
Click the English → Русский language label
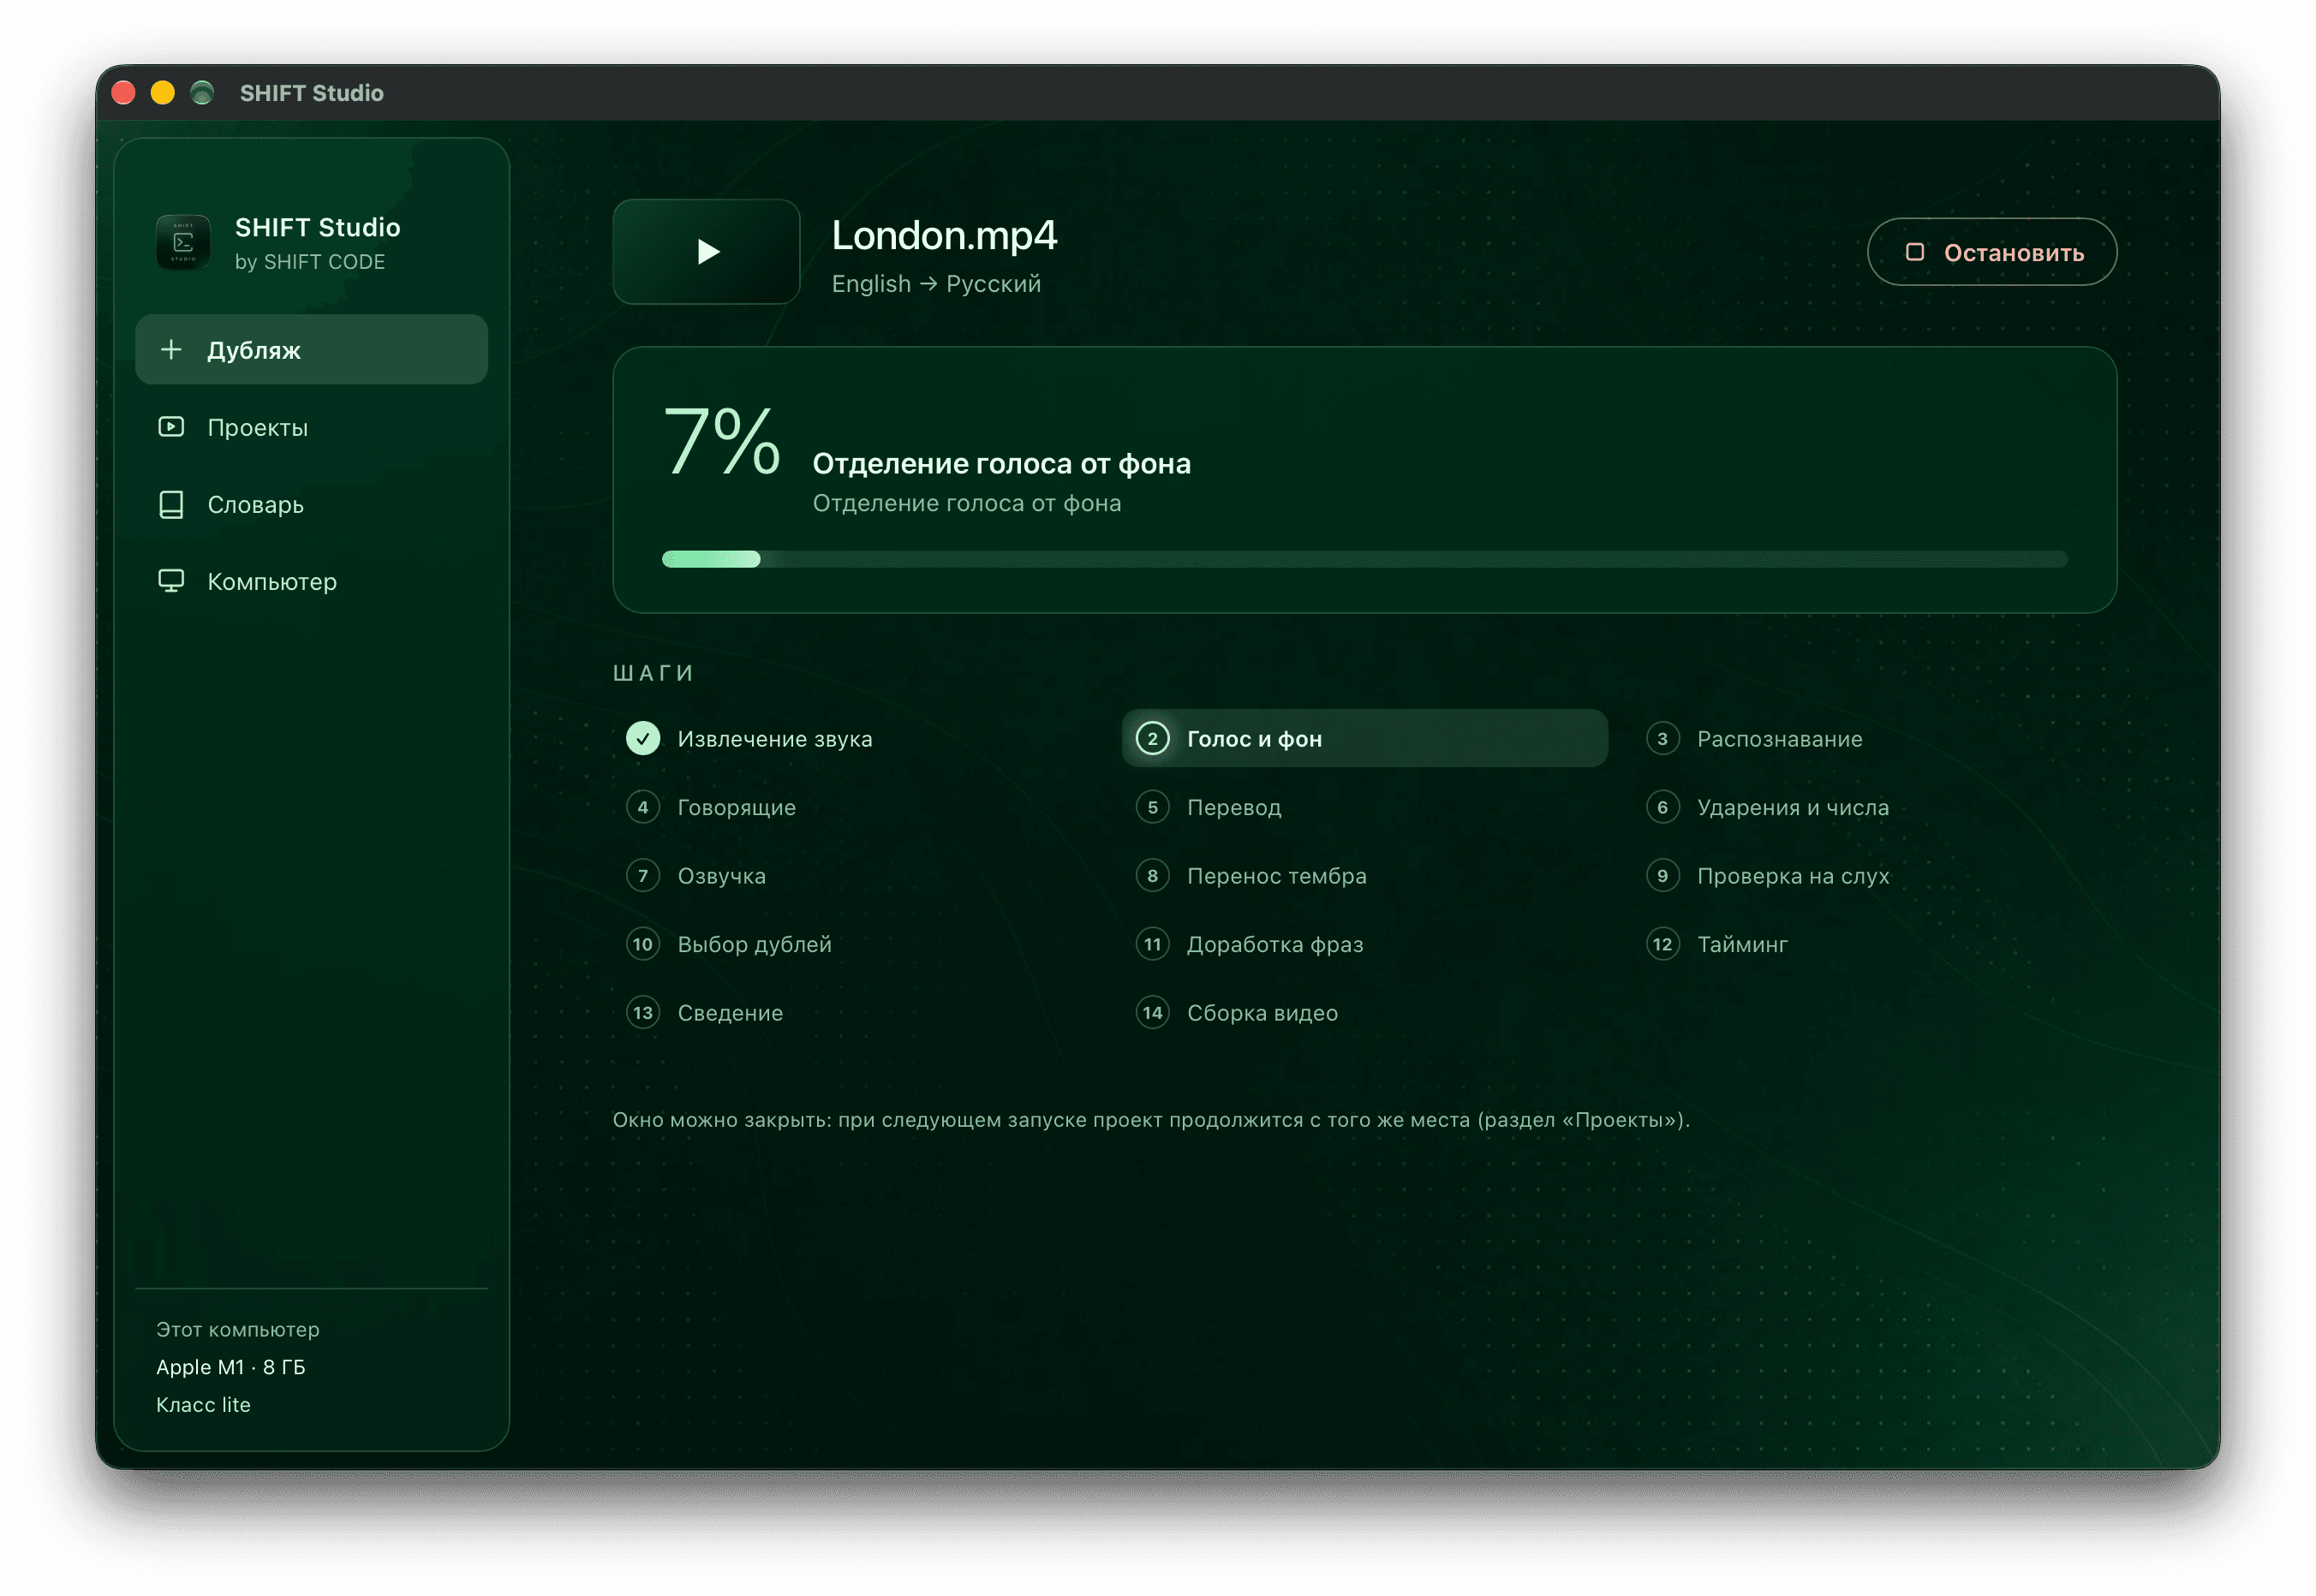[935, 284]
